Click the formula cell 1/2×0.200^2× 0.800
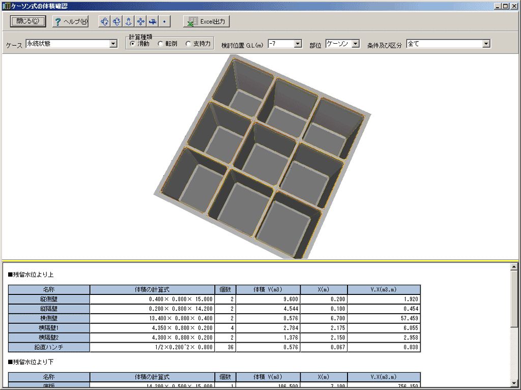This screenshot has width=521, height=390. click(152, 347)
